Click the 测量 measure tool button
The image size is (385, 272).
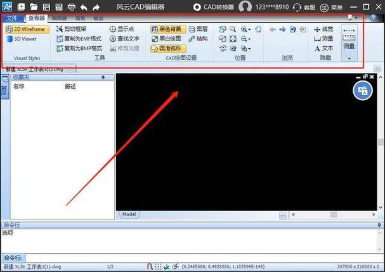tap(323, 39)
